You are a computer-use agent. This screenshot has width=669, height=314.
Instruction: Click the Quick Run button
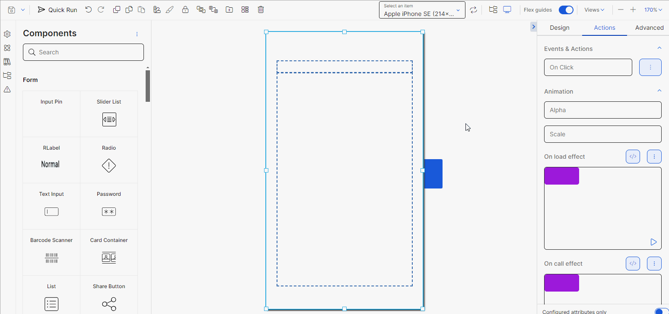pos(57,9)
